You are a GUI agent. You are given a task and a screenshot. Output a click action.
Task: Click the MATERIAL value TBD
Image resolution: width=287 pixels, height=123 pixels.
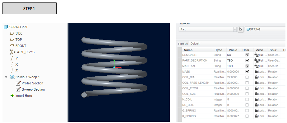click(x=229, y=66)
